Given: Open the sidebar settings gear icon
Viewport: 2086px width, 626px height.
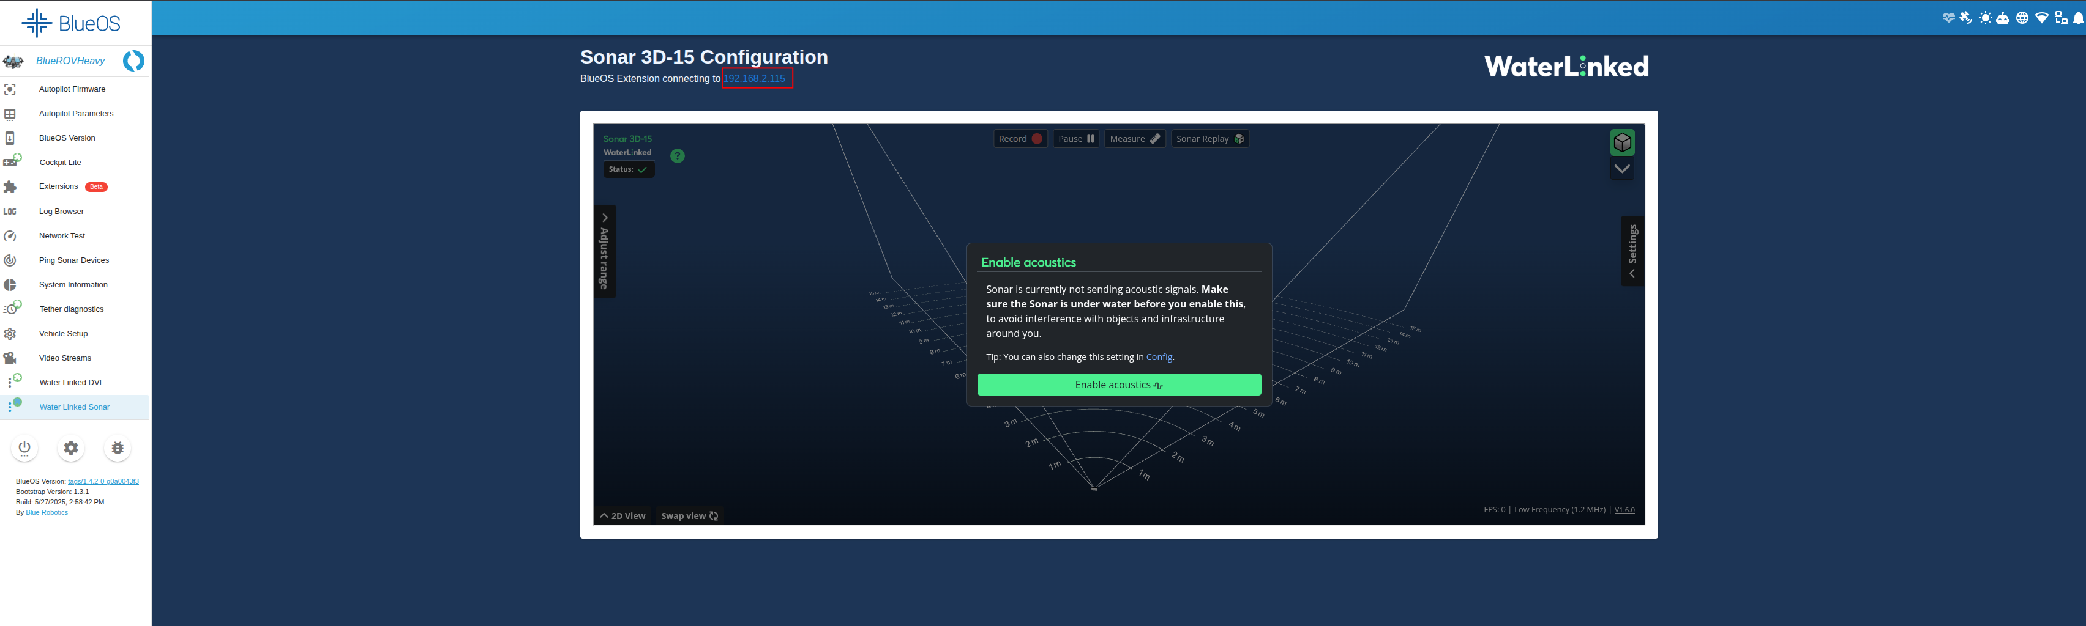Looking at the screenshot, I should pos(71,448).
